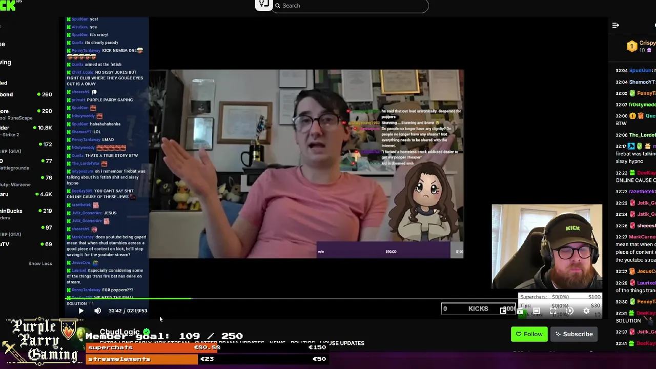The height and width of the screenshot is (369, 656).
Task: Click sheeesh username at 32:26 in chat
Action: pos(647,225)
